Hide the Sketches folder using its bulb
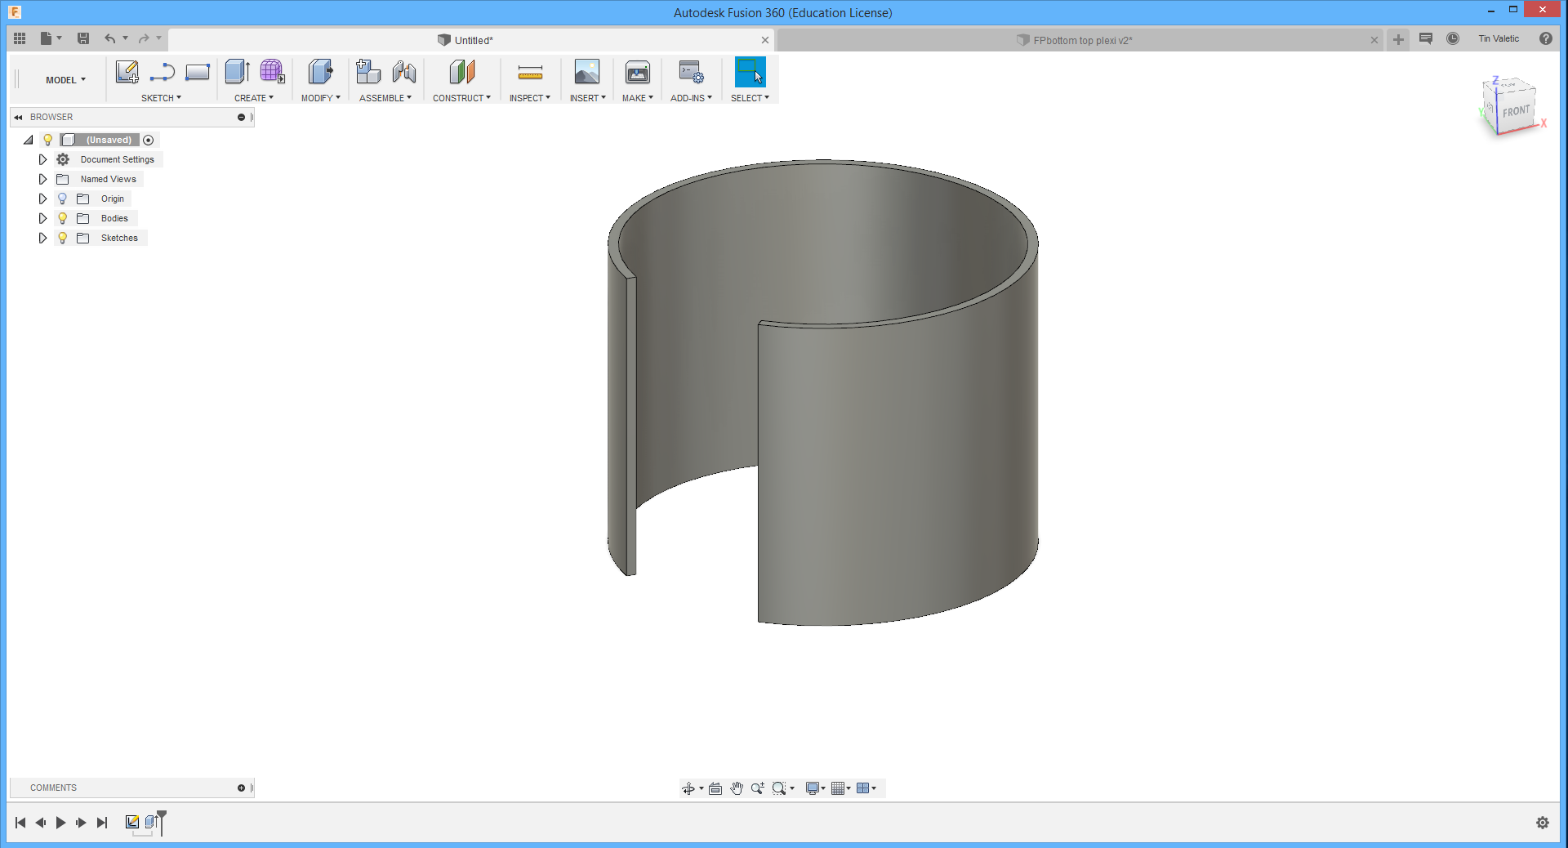The height and width of the screenshot is (848, 1568). point(62,238)
